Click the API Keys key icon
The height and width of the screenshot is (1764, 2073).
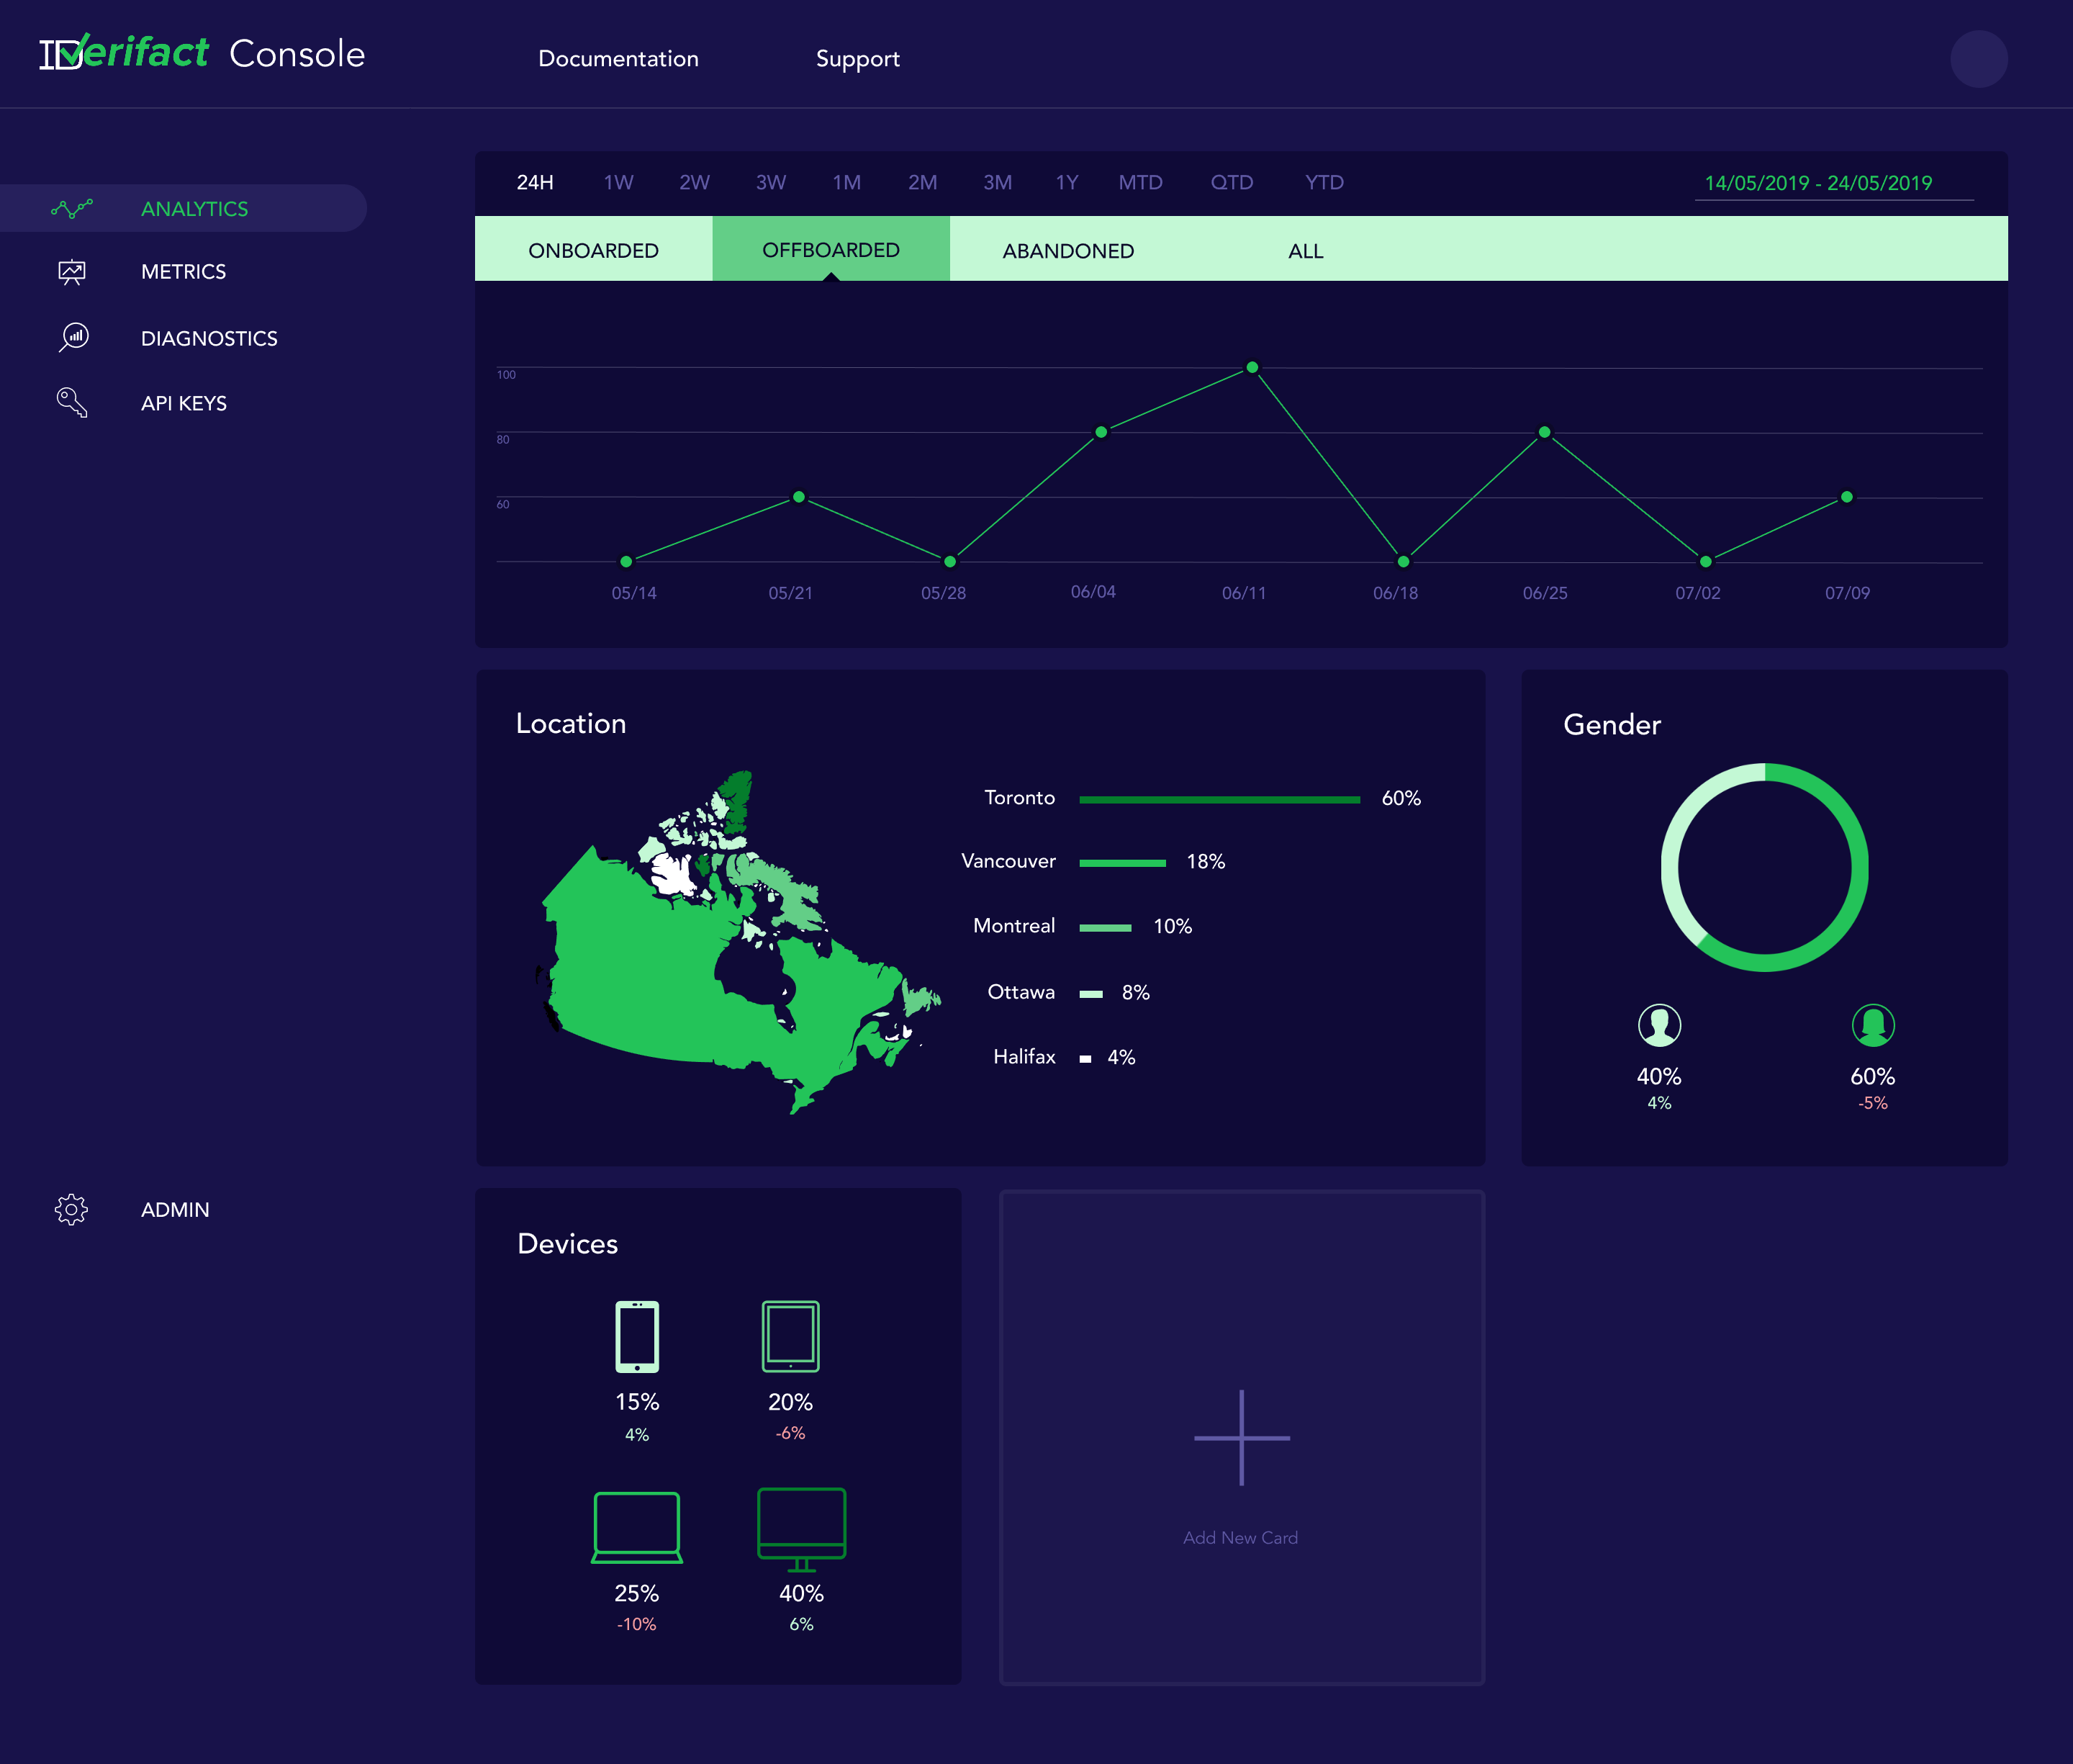click(72, 403)
